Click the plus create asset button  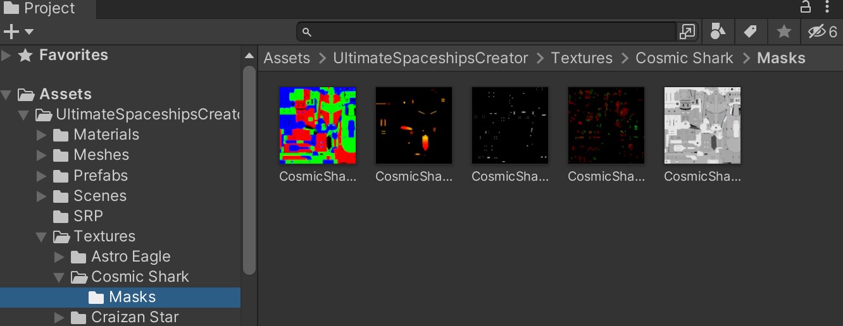coord(18,32)
